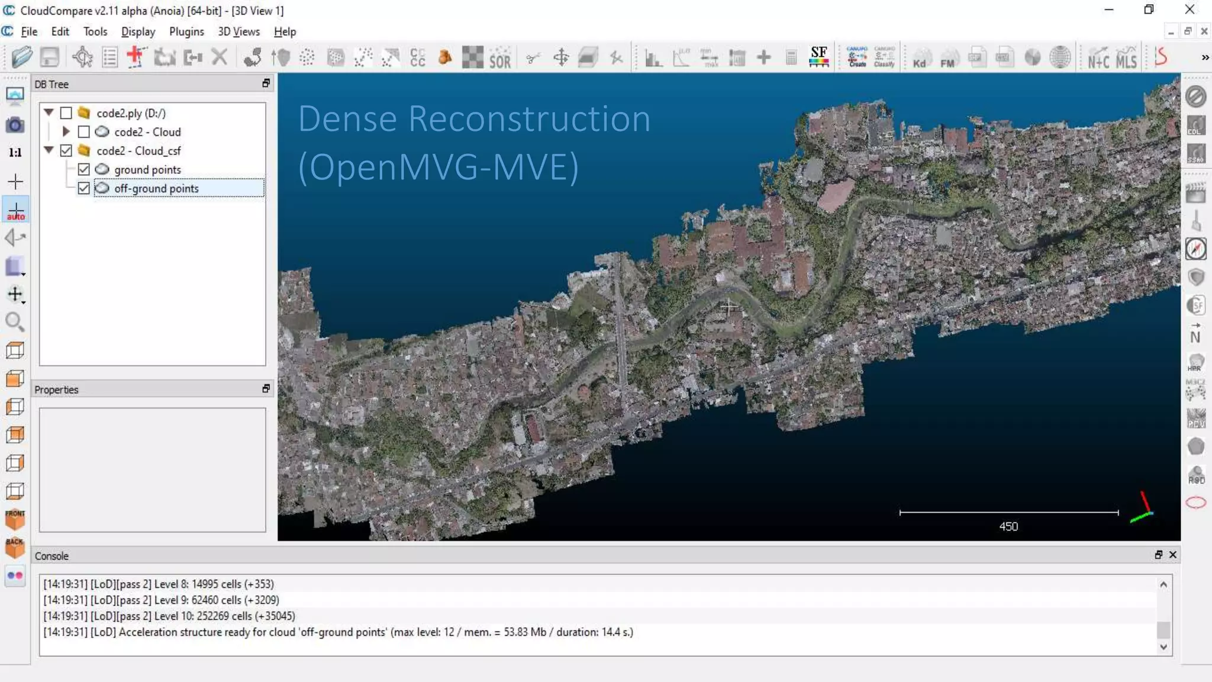Click the magnifier zoom sidebar icon
Screen dimensions: 1212x682
tap(15, 322)
